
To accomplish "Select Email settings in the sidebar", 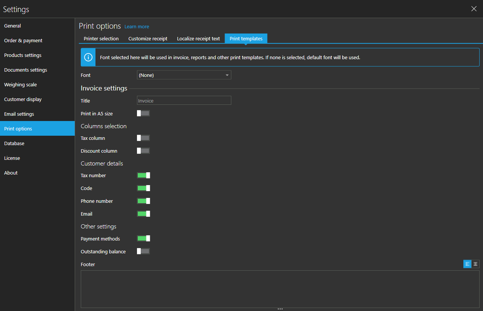I will coord(19,114).
